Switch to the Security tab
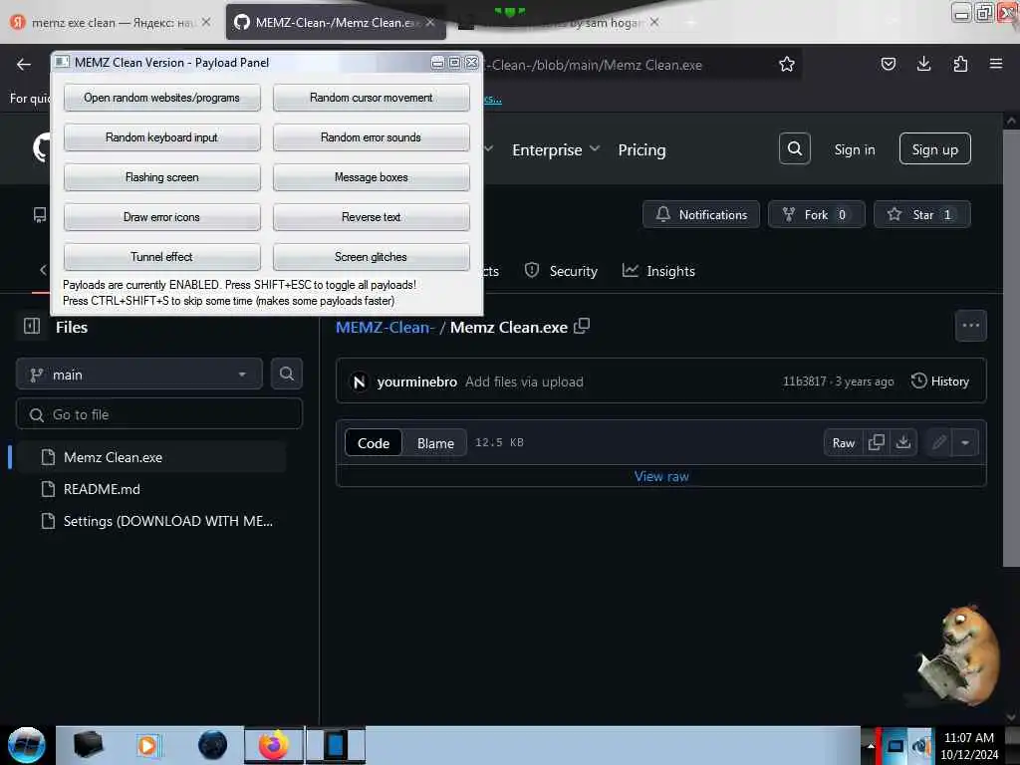 [x=561, y=271]
